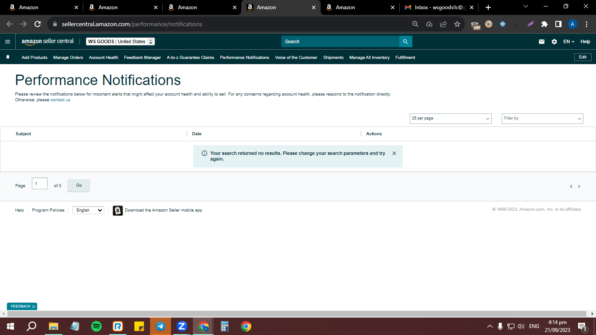Open Shipments menu item

333,57
